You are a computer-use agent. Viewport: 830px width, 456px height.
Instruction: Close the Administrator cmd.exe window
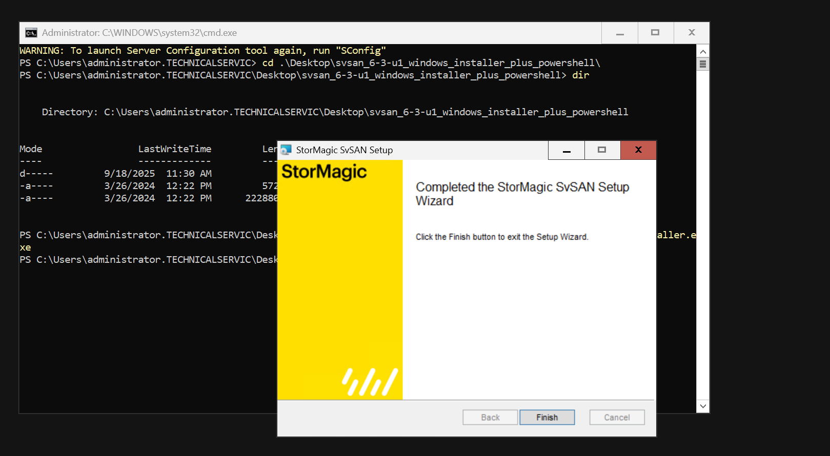click(x=692, y=33)
